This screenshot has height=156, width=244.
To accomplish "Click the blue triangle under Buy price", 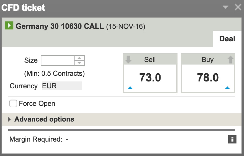I will pos(227,88).
